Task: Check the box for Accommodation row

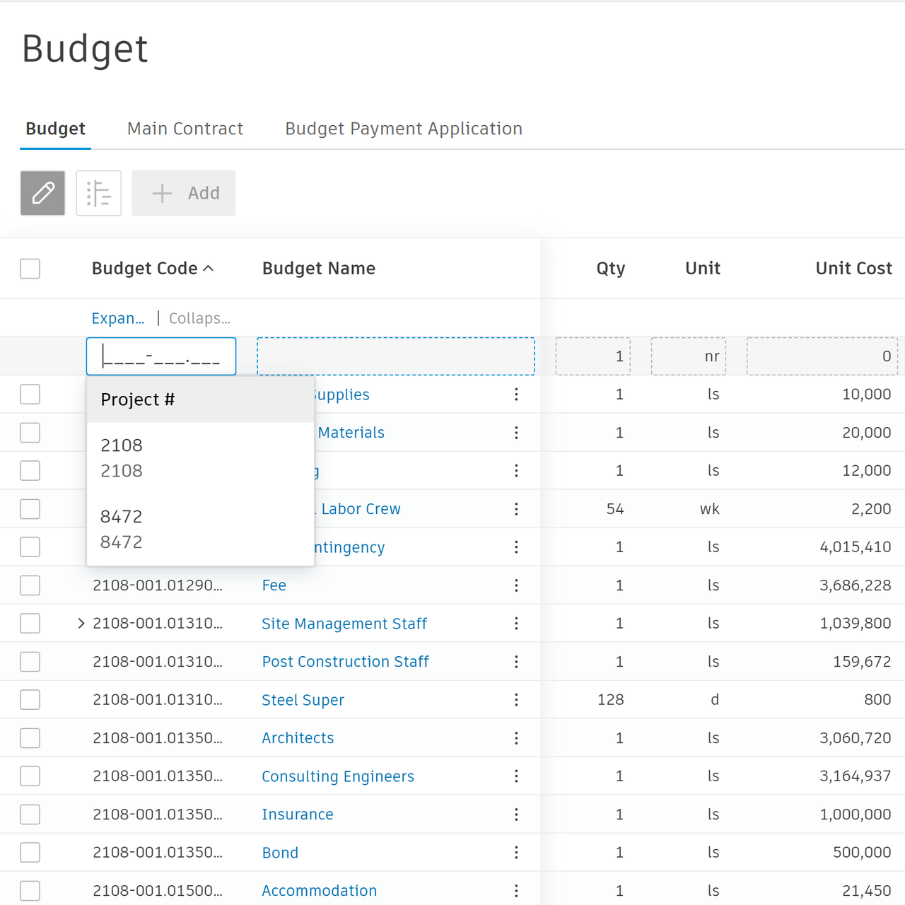Action: point(30,891)
